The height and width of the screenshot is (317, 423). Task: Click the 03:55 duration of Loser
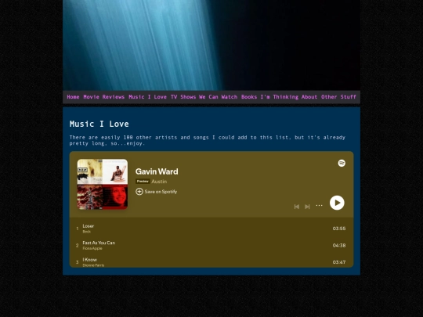[339, 229]
